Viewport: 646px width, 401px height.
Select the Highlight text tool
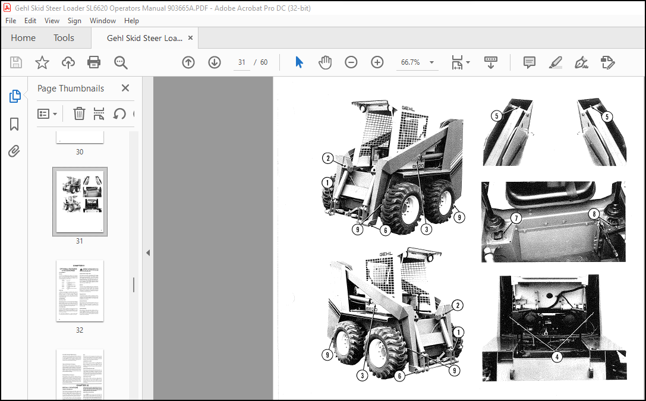pyautogui.click(x=555, y=62)
